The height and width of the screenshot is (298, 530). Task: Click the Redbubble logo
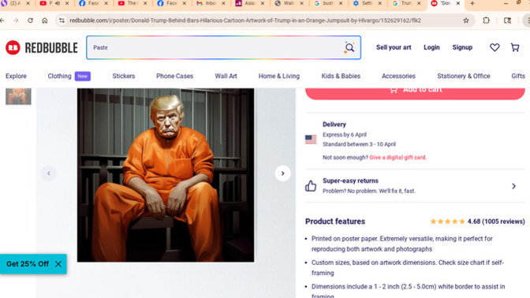coord(42,47)
